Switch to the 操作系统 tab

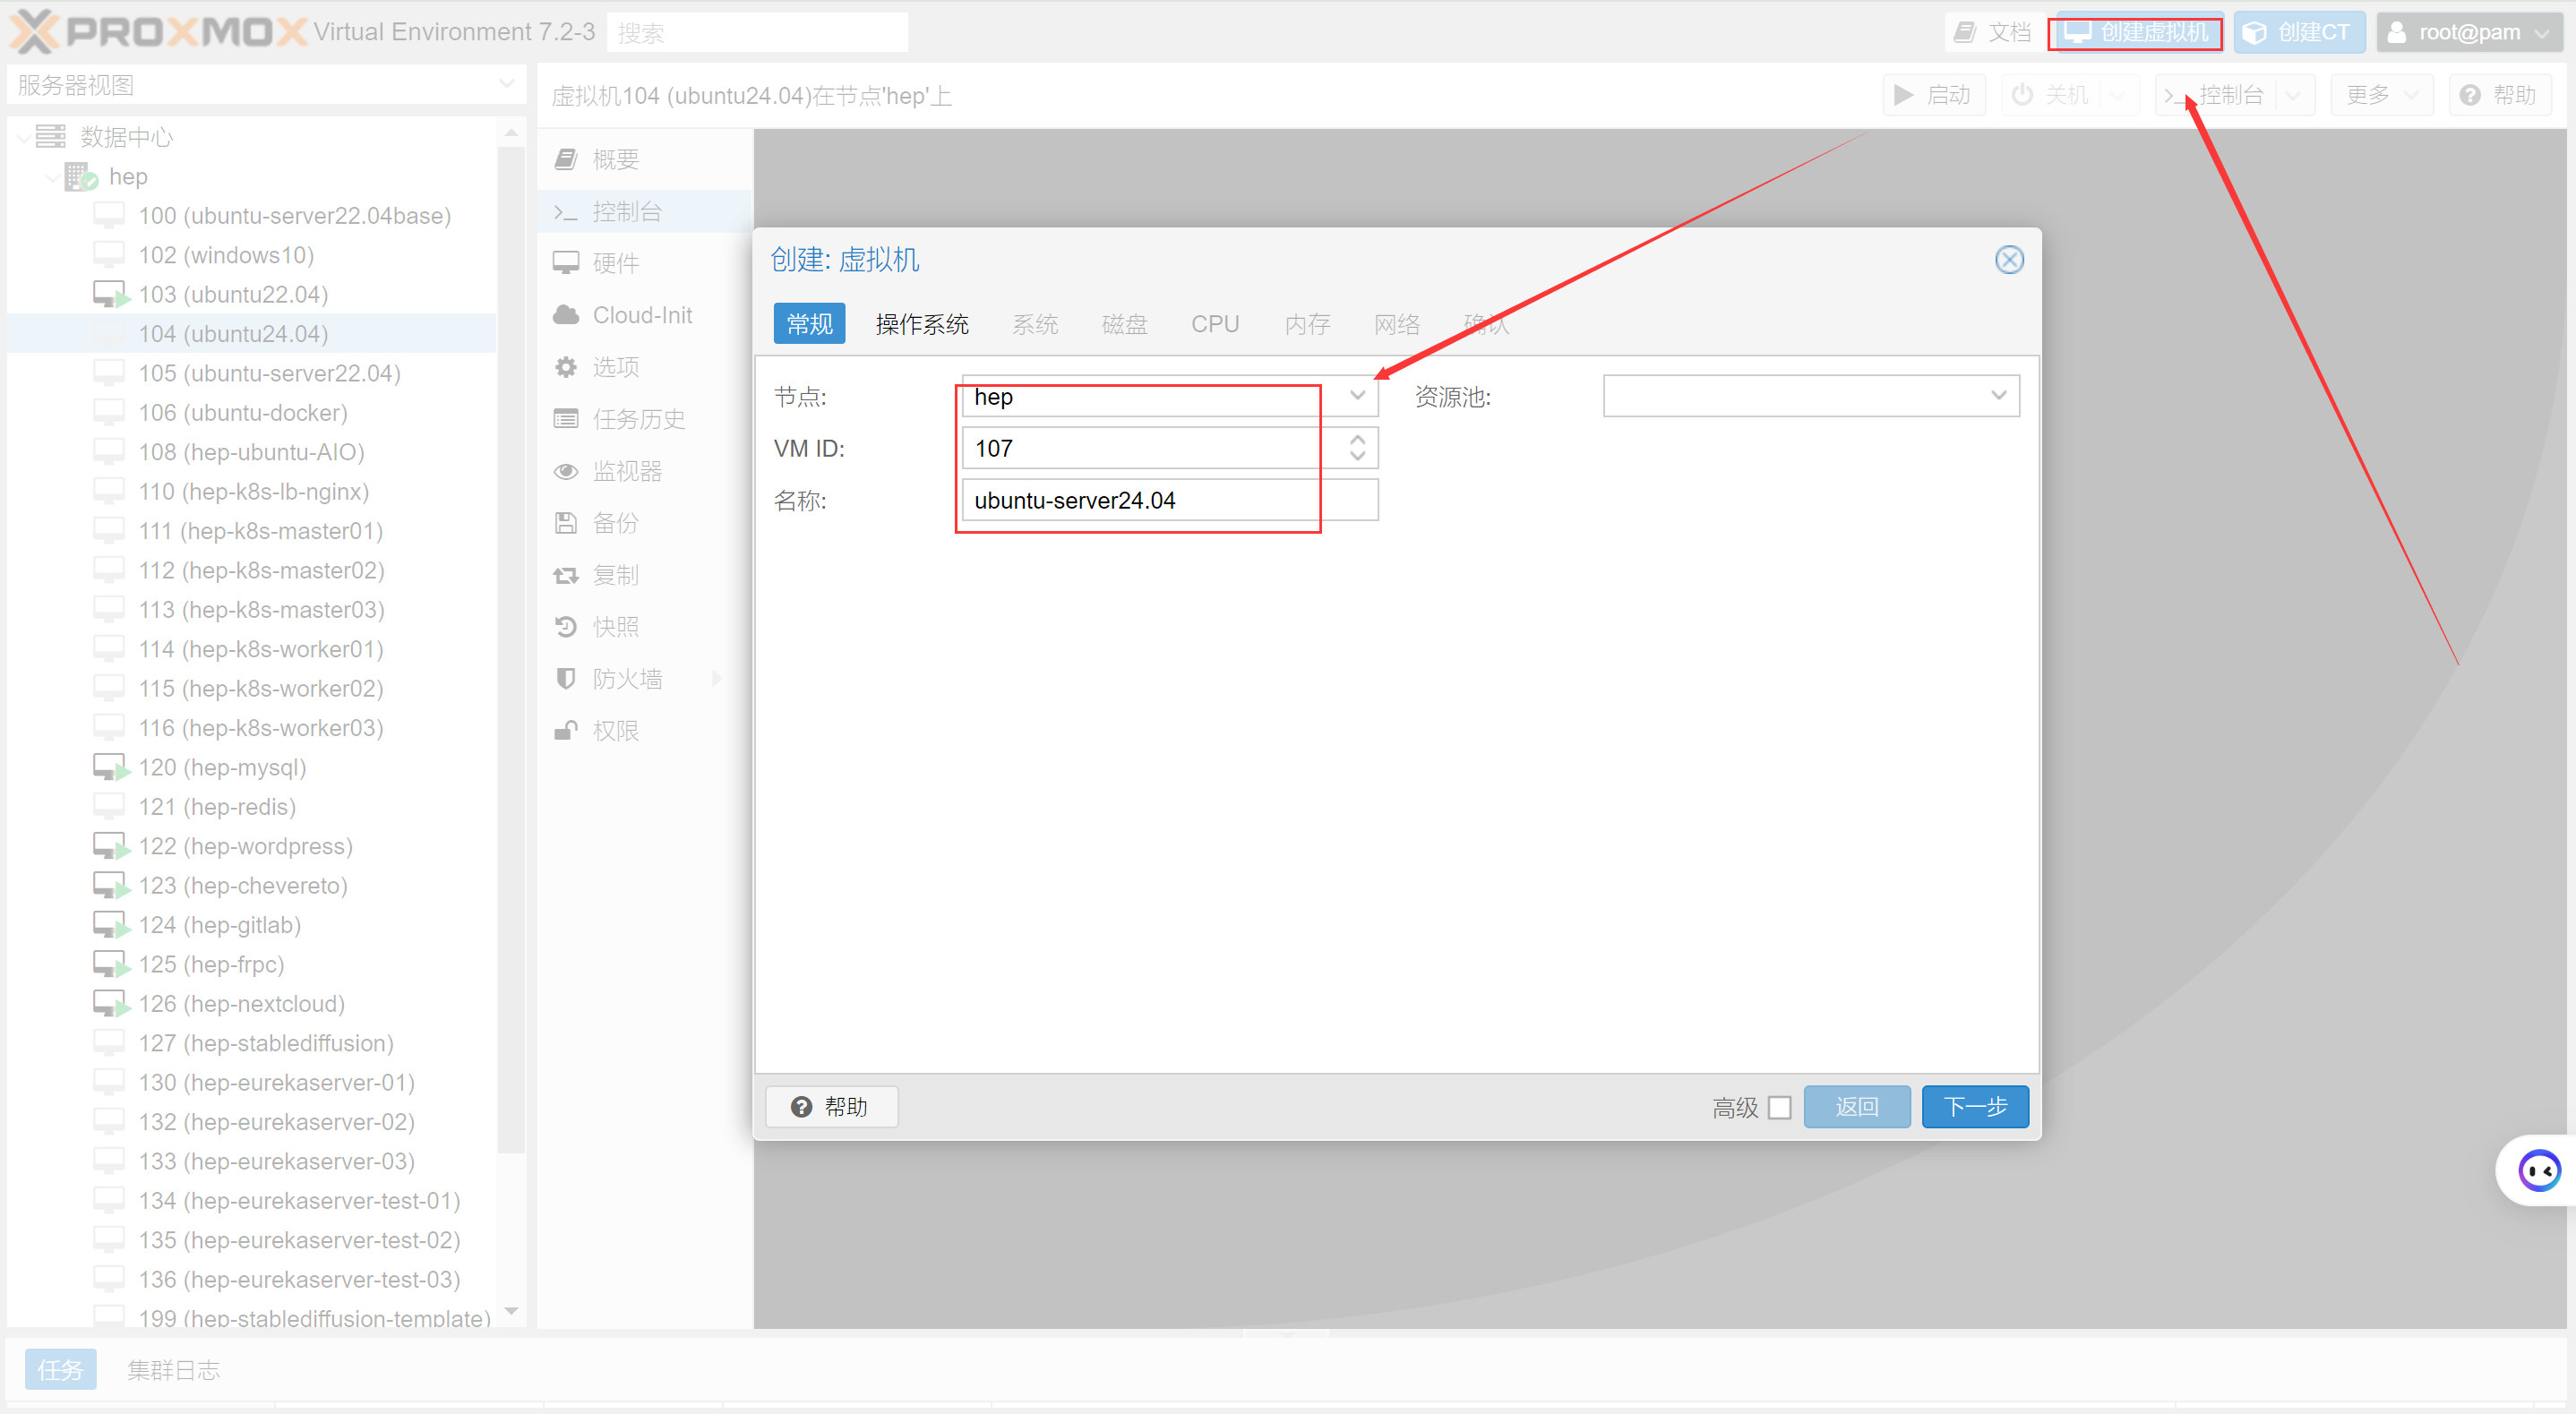pyautogui.click(x=922, y=323)
